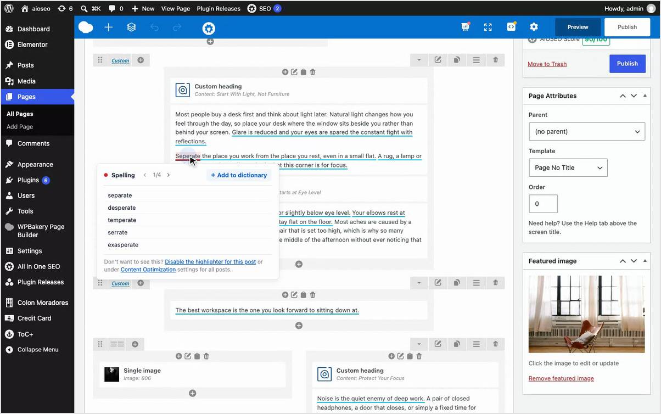The height and width of the screenshot is (414, 661).
Task: Open the Template dropdown showing 'Page No Title'
Action: point(568,168)
